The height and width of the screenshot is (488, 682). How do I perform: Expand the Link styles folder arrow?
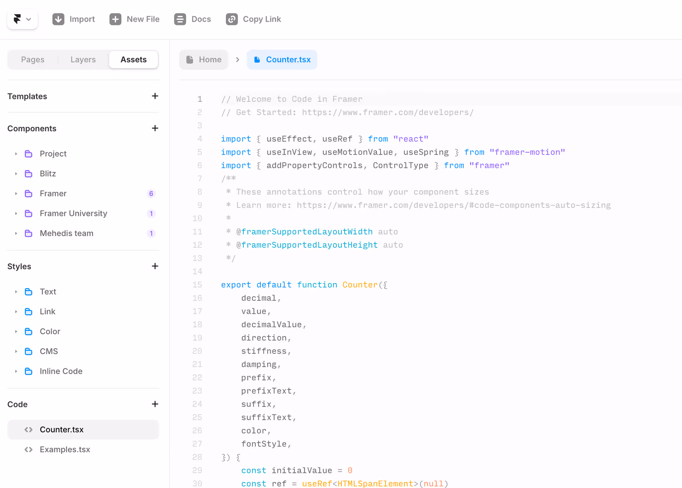pyautogui.click(x=16, y=312)
